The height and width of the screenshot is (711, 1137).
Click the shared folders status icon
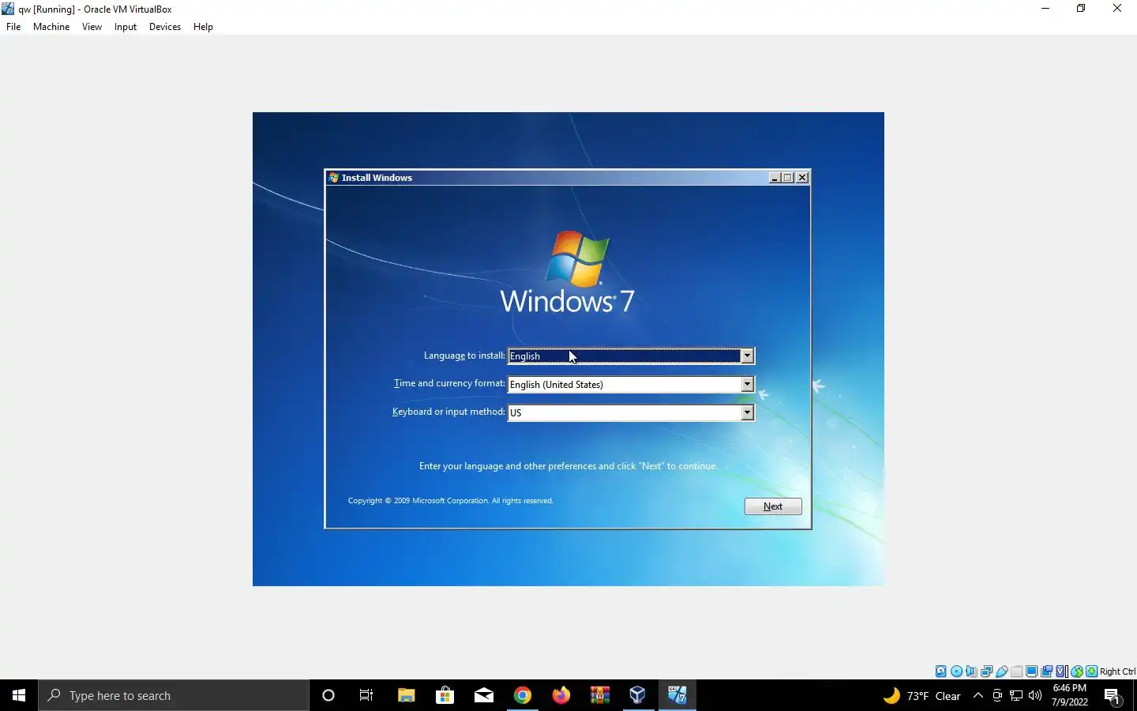pos(1016,671)
